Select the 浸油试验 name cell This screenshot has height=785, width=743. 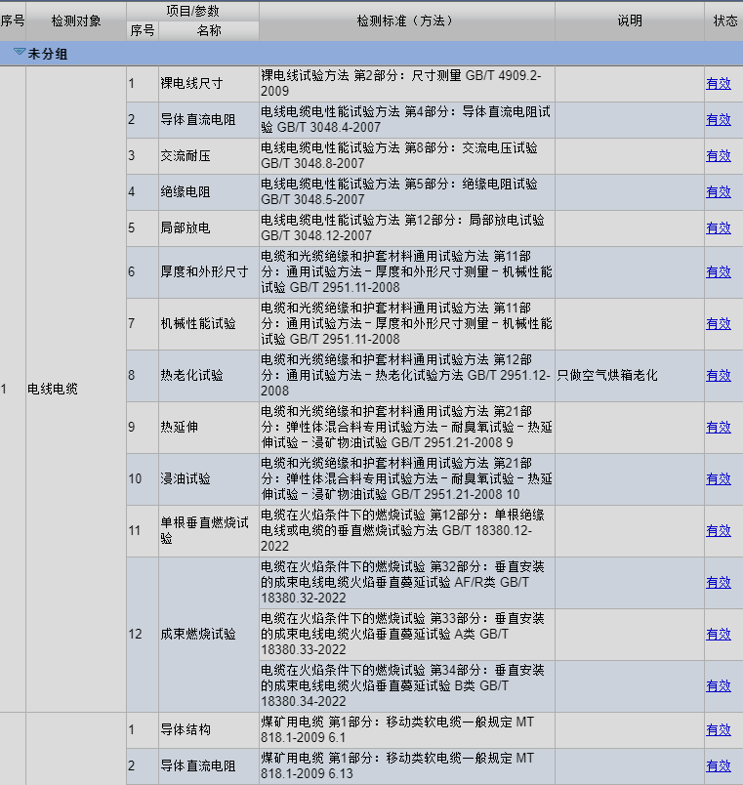click(x=209, y=478)
